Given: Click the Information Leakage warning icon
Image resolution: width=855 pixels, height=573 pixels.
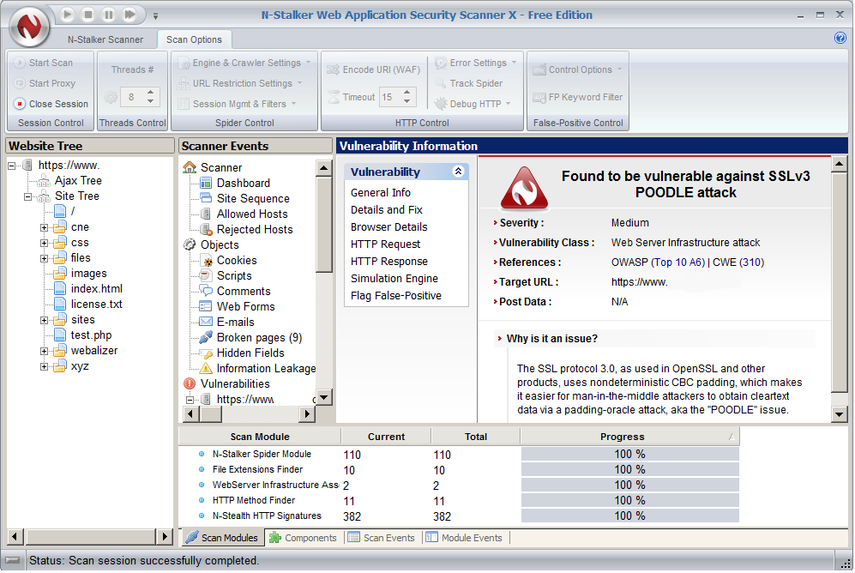Looking at the screenshot, I should point(206,369).
